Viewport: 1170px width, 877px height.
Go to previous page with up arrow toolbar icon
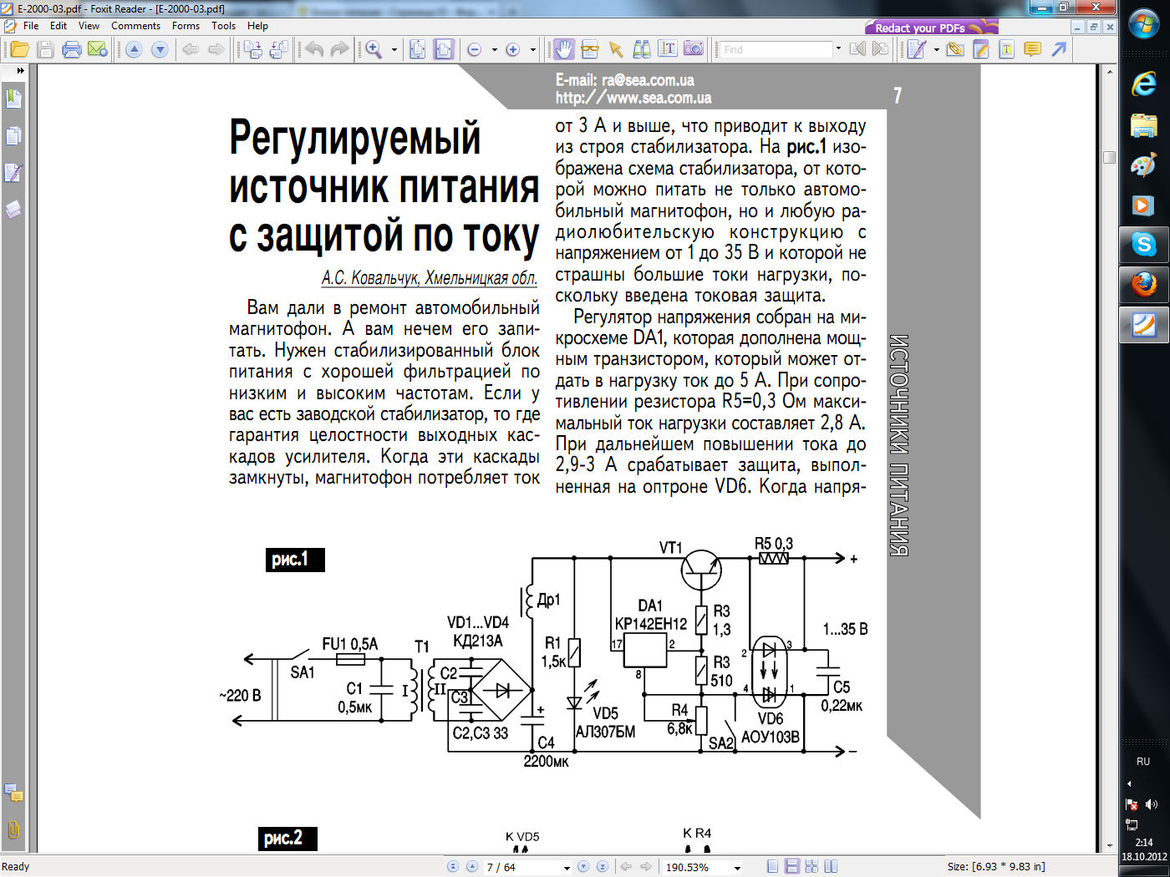click(134, 50)
